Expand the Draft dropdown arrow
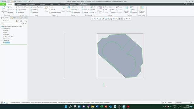194x109 pixels. point(96,7)
